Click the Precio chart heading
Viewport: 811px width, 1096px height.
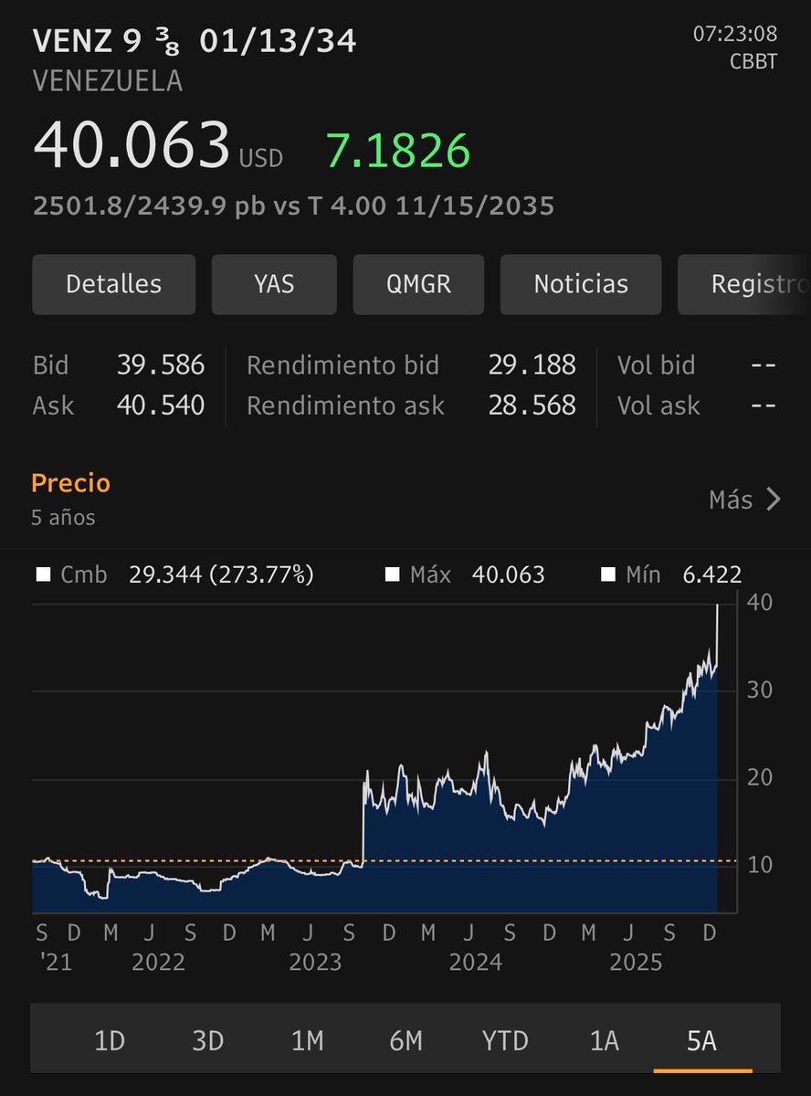tap(70, 482)
